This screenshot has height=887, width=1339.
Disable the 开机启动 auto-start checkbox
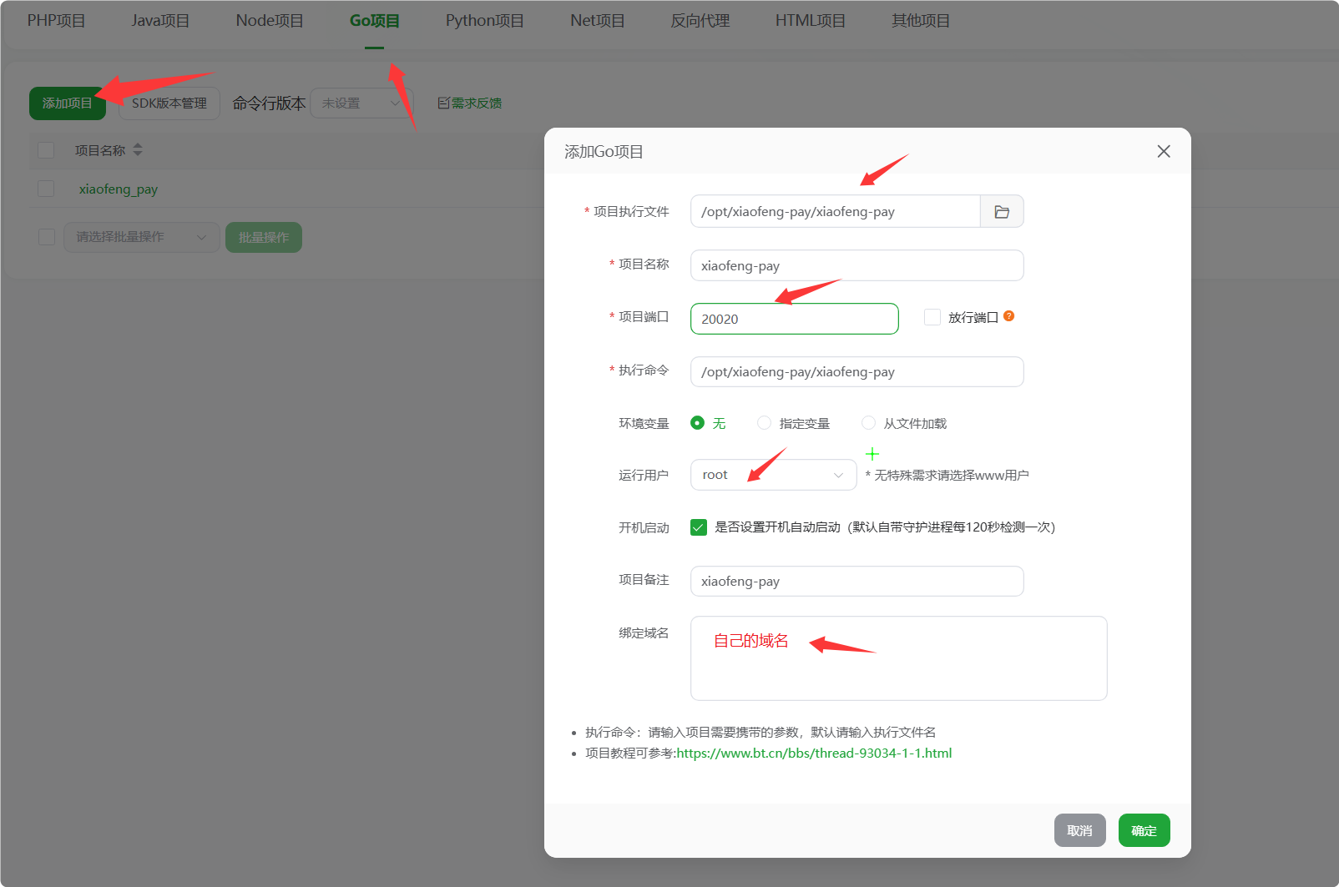pyautogui.click(x=698, y=527)
